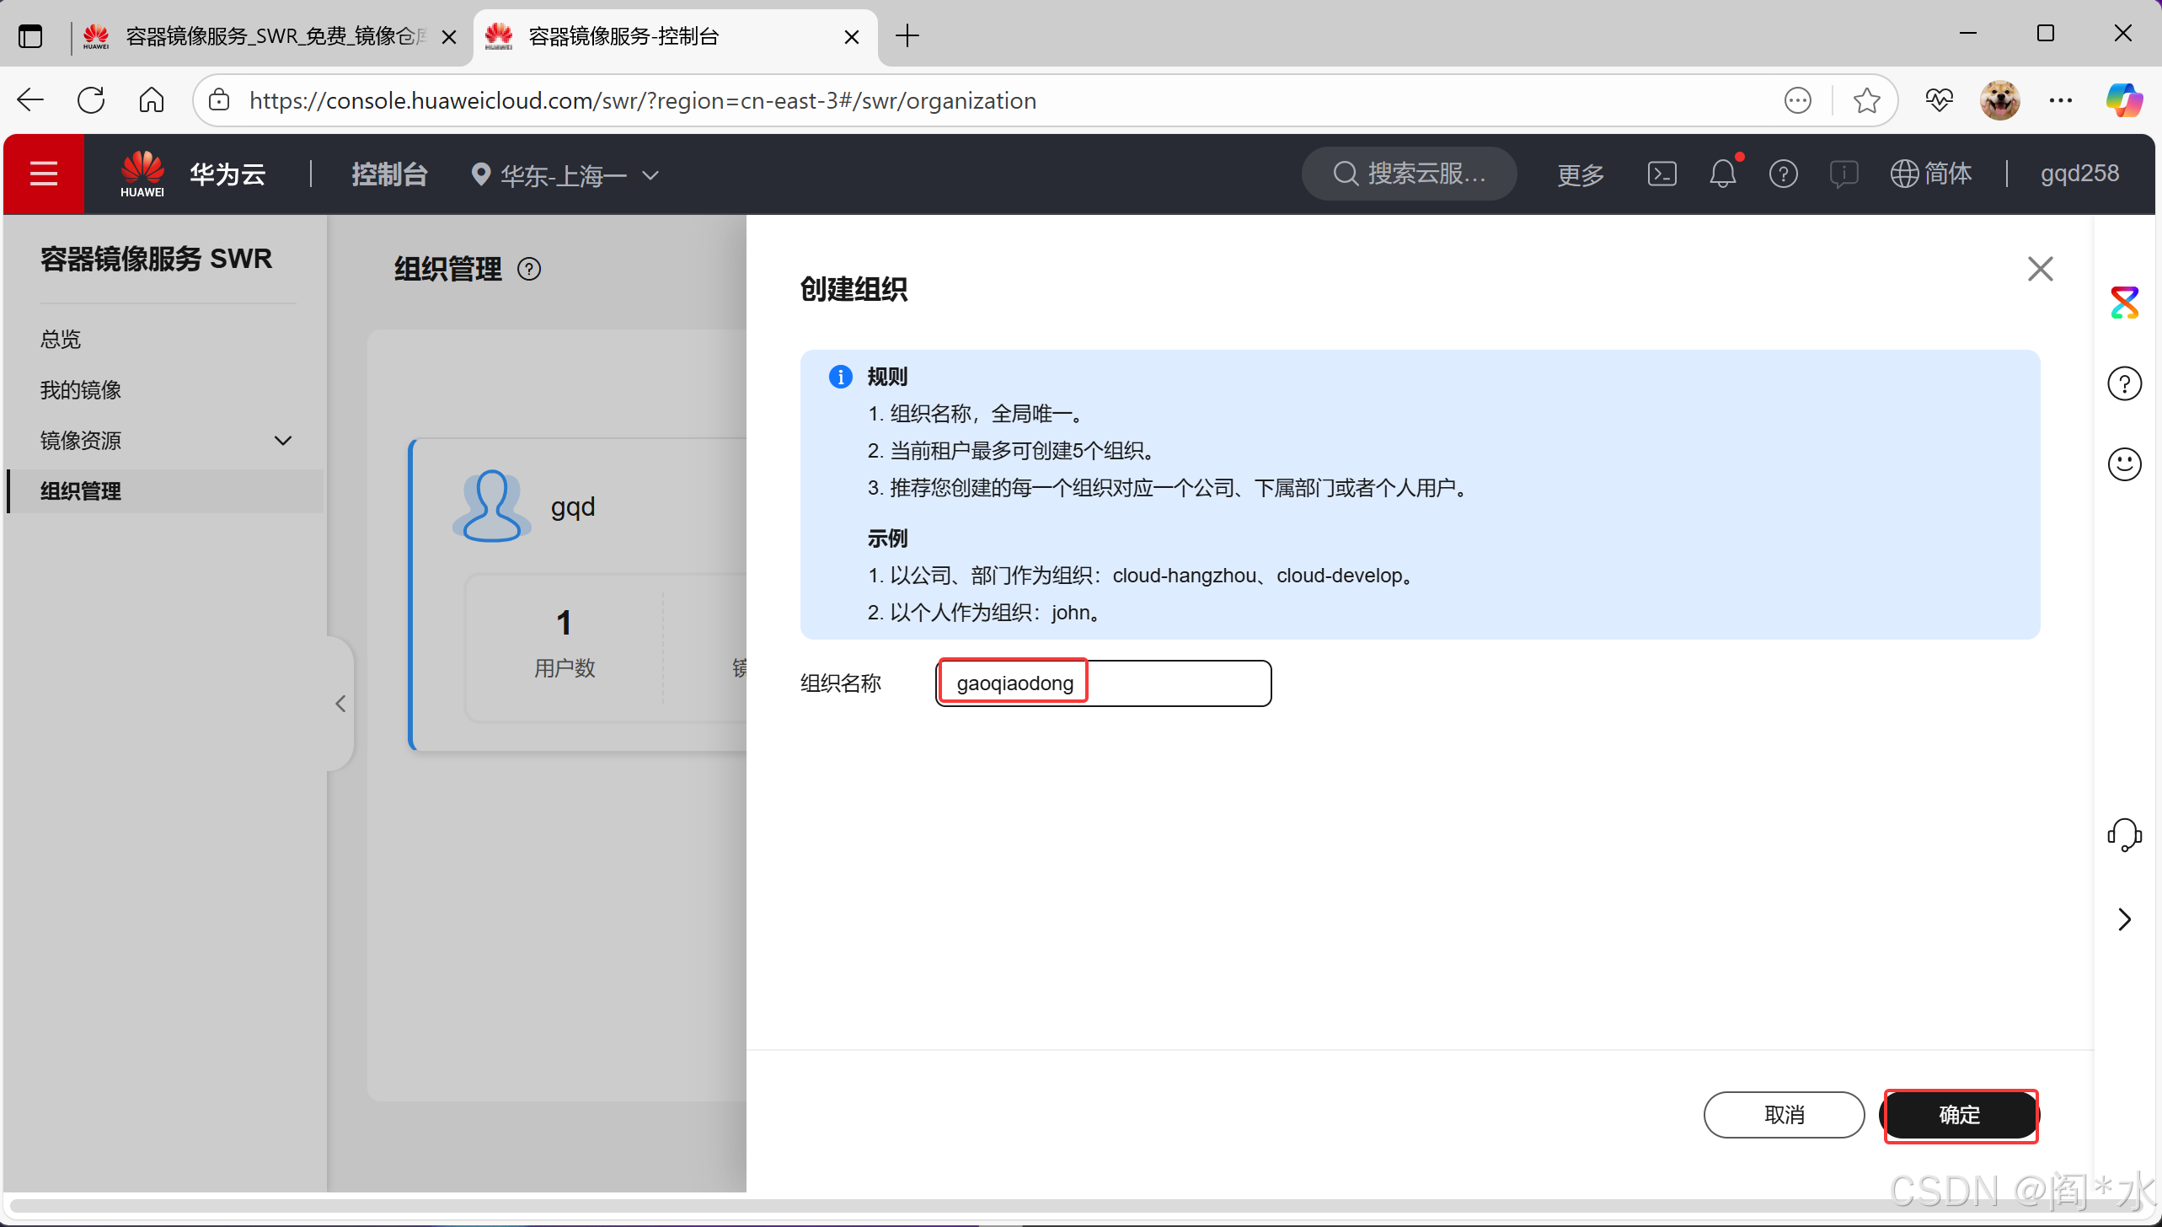
Task: Click the help icon next to 组织管理 title
Action: click(x=529, y=270)
